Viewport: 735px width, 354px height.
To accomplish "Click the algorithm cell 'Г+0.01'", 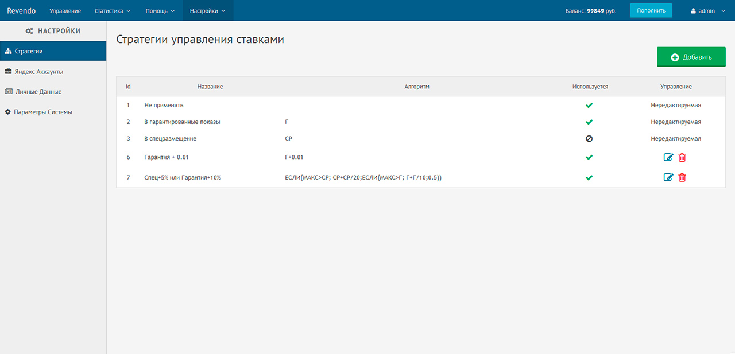I will (x=294, y=157).
